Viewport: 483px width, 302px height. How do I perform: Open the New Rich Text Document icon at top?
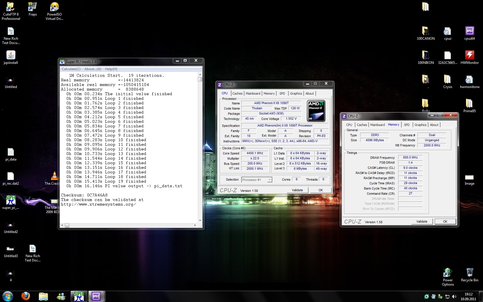pyautogui.click(x=11, y=36)
